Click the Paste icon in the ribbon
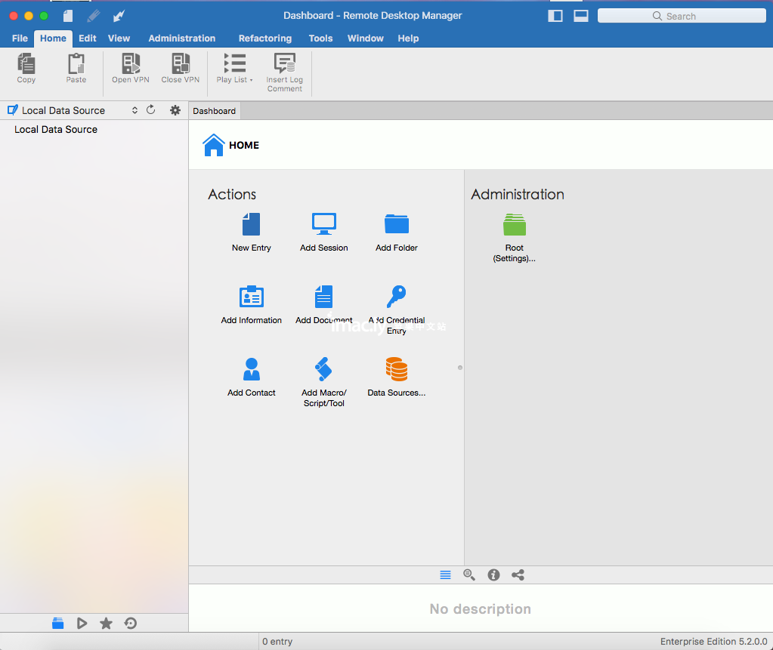 coord(76,64)
